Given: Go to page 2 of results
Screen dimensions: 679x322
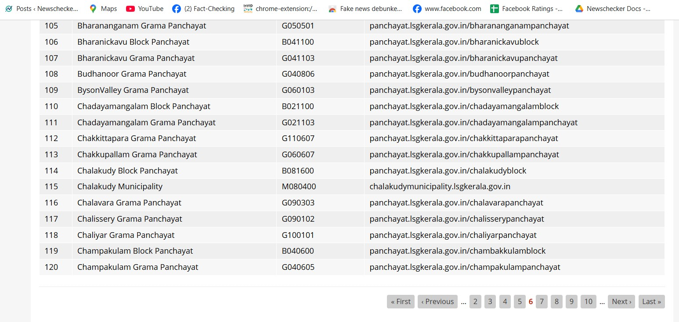Looking at the screenshot, I should [475, 301].
